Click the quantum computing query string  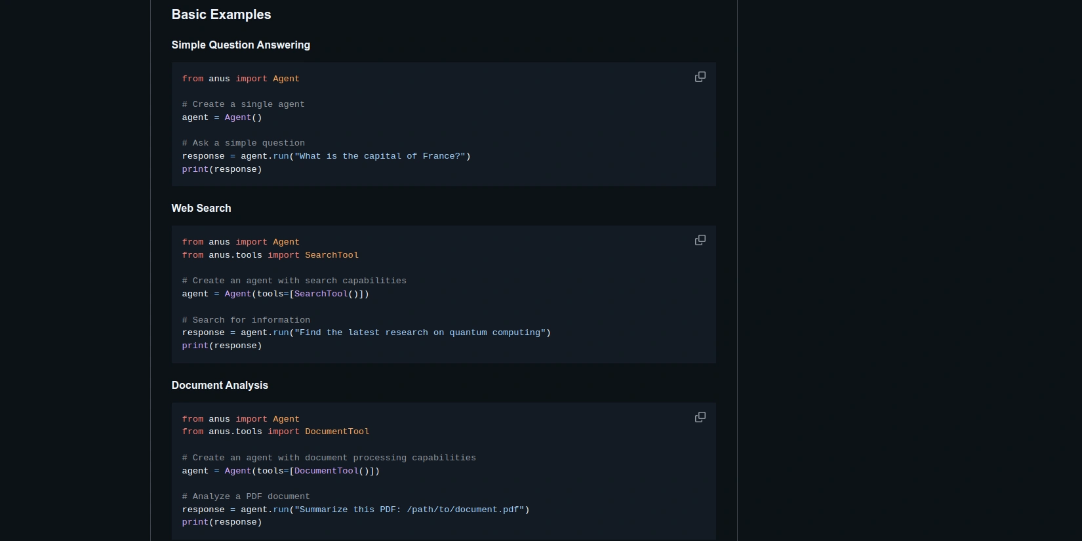(x=422, y=332)
